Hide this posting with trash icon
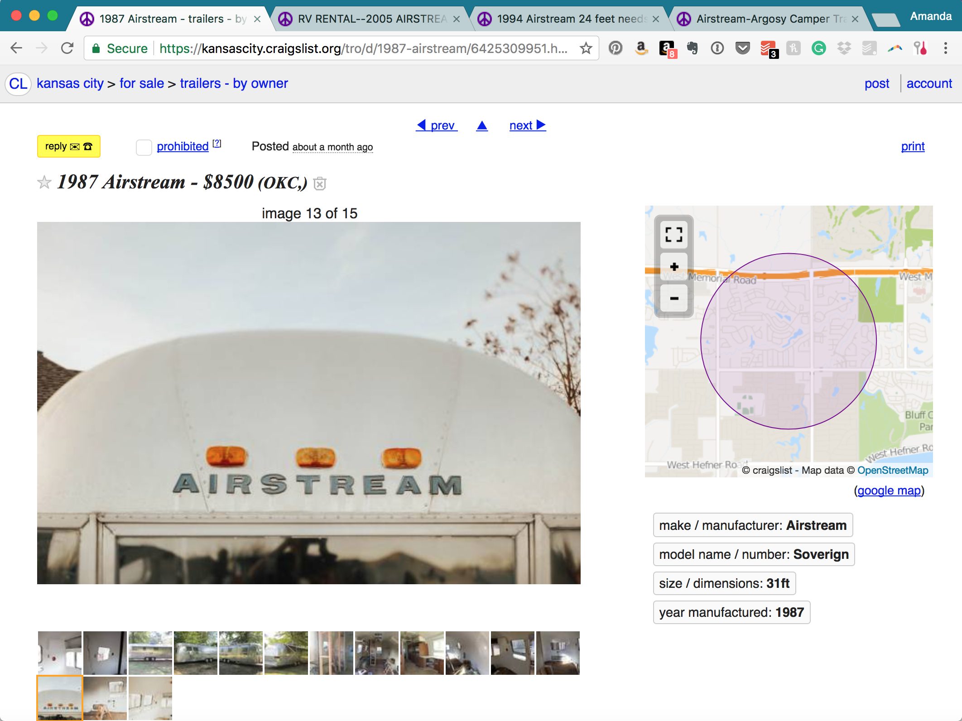The height and width of the screenshot is (721, 962). [320, 183]
